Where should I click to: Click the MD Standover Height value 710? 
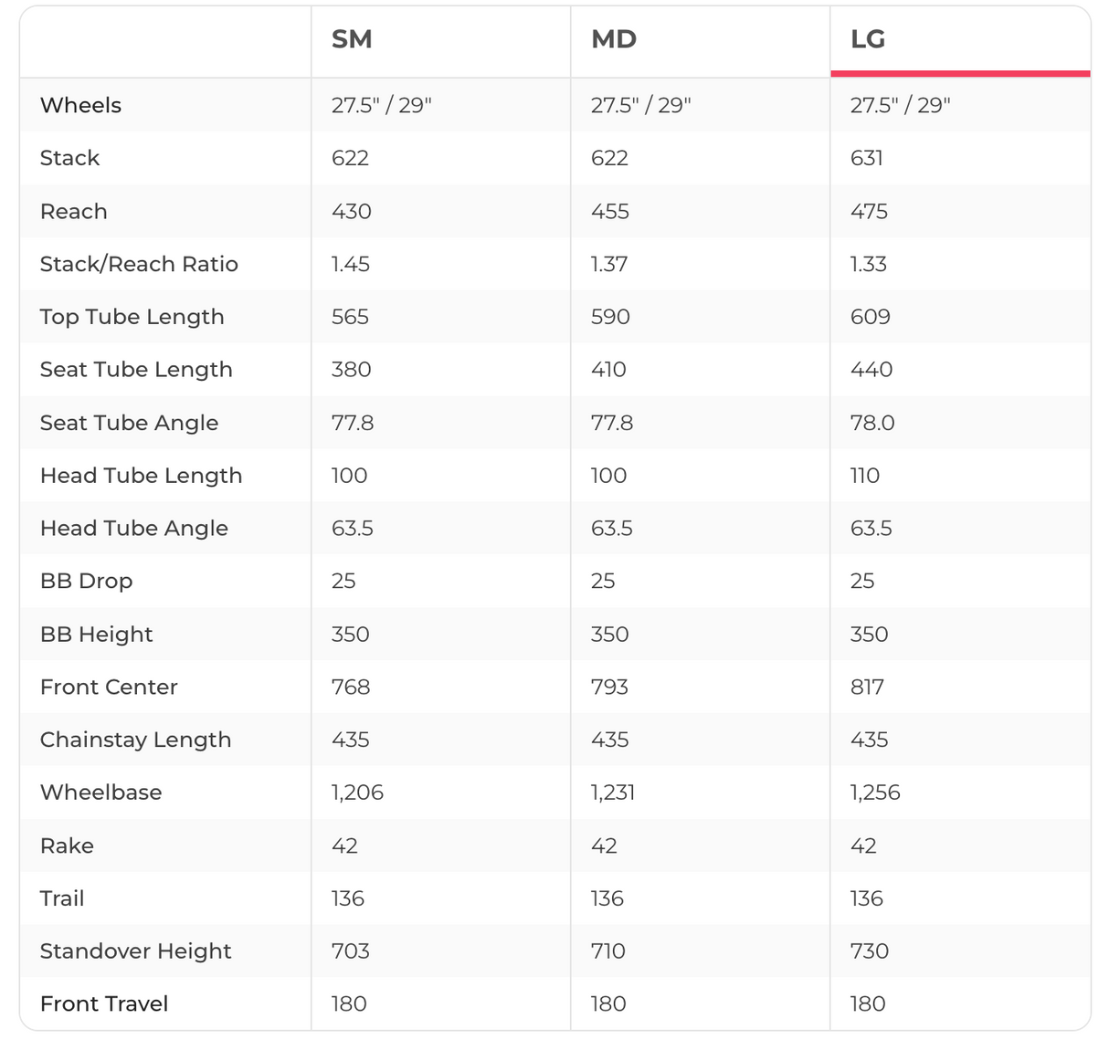[x=607, y=950]
